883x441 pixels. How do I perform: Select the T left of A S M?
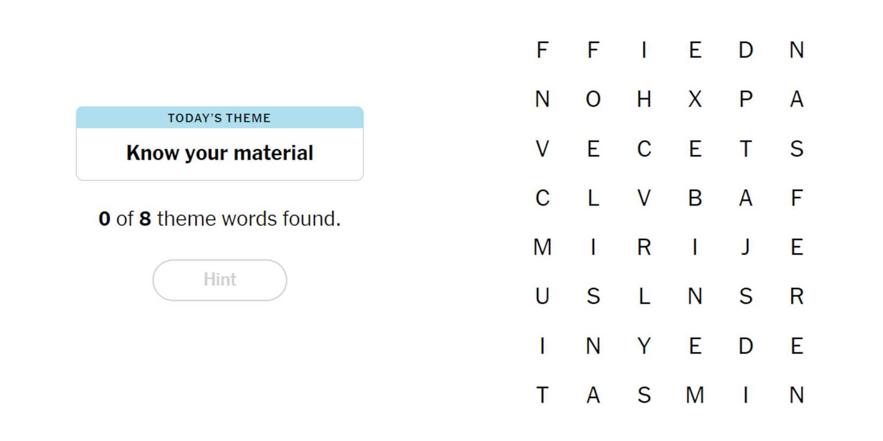(542, 396)
